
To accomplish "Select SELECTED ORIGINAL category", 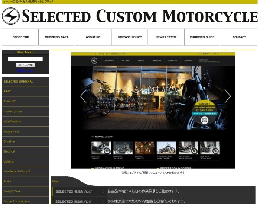I will [26, 81].
